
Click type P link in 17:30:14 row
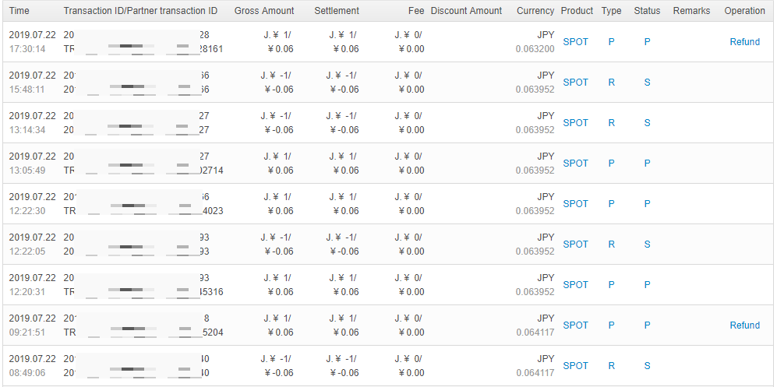611,42
